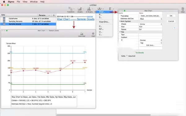Screen dimensions: 186x116
Task: Open the Graphs toolbar tool
Action: (80, 10)
